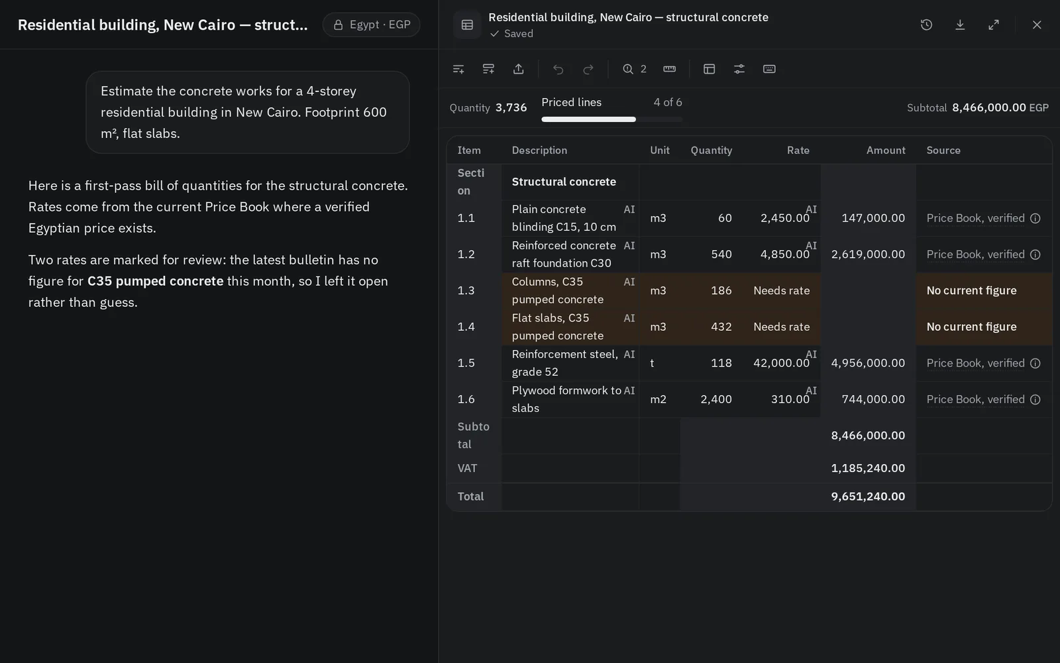Click the Total amount 9,651,240.00
Screen dimensions: 1060x663
(868, 497)
